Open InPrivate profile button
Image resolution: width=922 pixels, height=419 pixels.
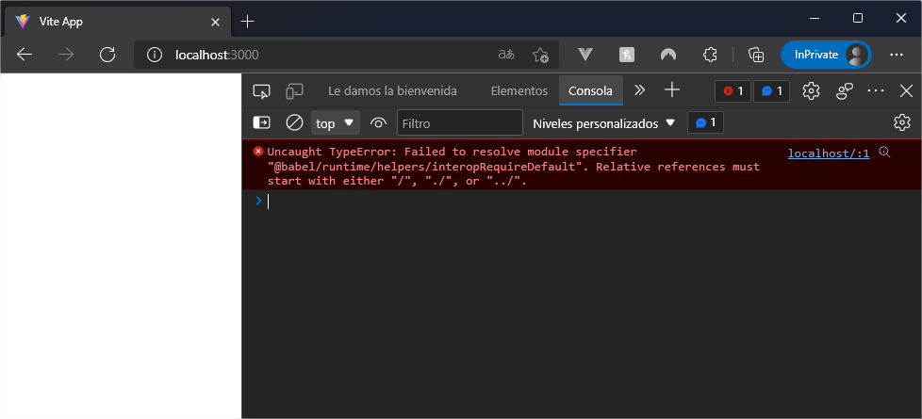(826, 55)
